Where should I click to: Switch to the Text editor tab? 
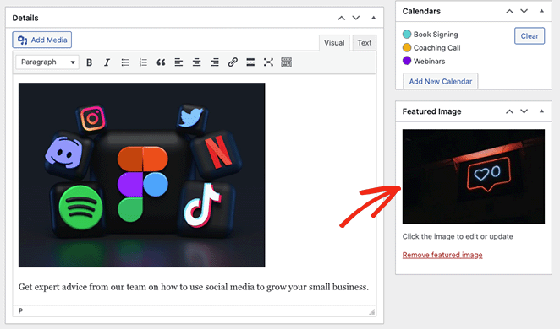[365, 43]
